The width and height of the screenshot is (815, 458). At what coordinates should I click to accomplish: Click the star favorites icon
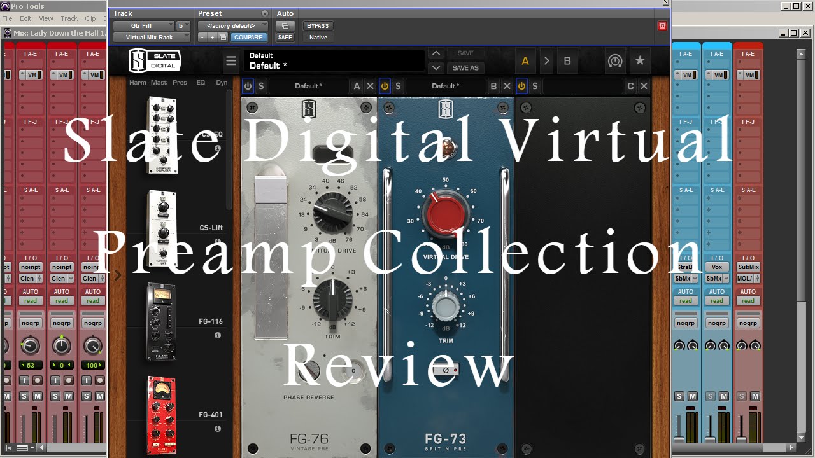tap(640, 60)
